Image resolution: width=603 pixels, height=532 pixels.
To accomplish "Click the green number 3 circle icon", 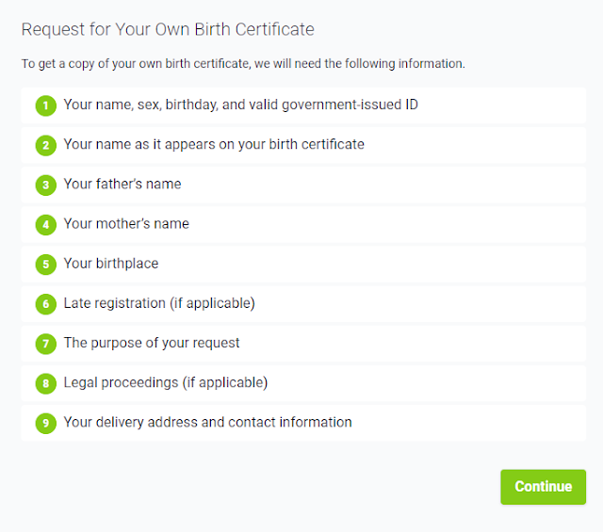I will [x=45, y=185].
